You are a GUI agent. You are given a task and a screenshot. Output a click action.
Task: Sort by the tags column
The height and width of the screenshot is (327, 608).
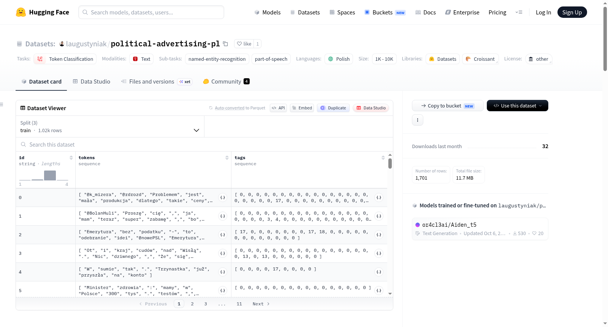(x=383, y=158)
